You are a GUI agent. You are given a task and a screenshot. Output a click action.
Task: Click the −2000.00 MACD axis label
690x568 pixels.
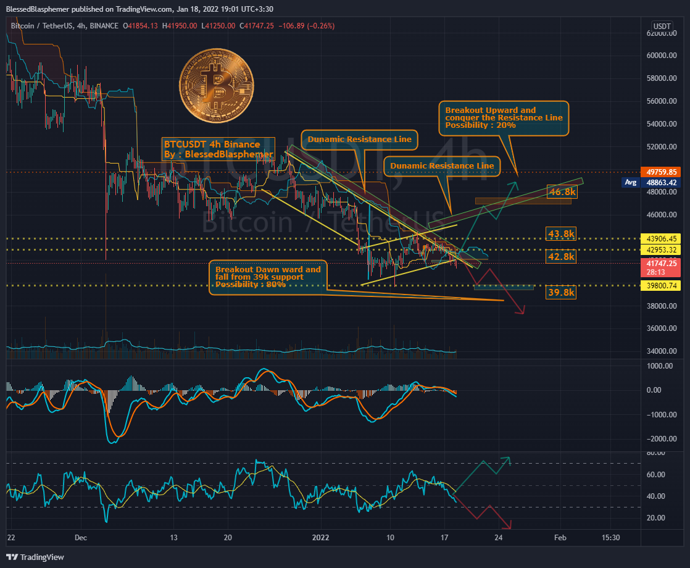pos(662,439)
